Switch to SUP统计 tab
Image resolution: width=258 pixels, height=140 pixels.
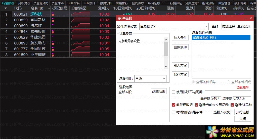pyautogui.click(x=89, y=3)
